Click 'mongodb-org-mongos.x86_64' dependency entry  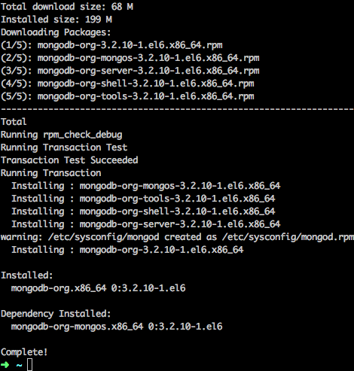pos(77,327)
